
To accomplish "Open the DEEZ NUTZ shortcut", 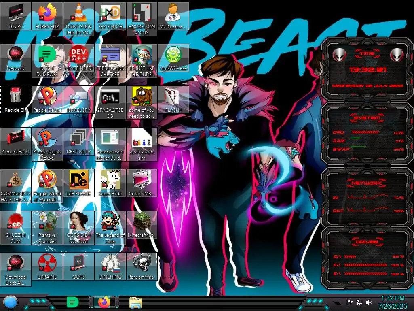I will (79, 141).
